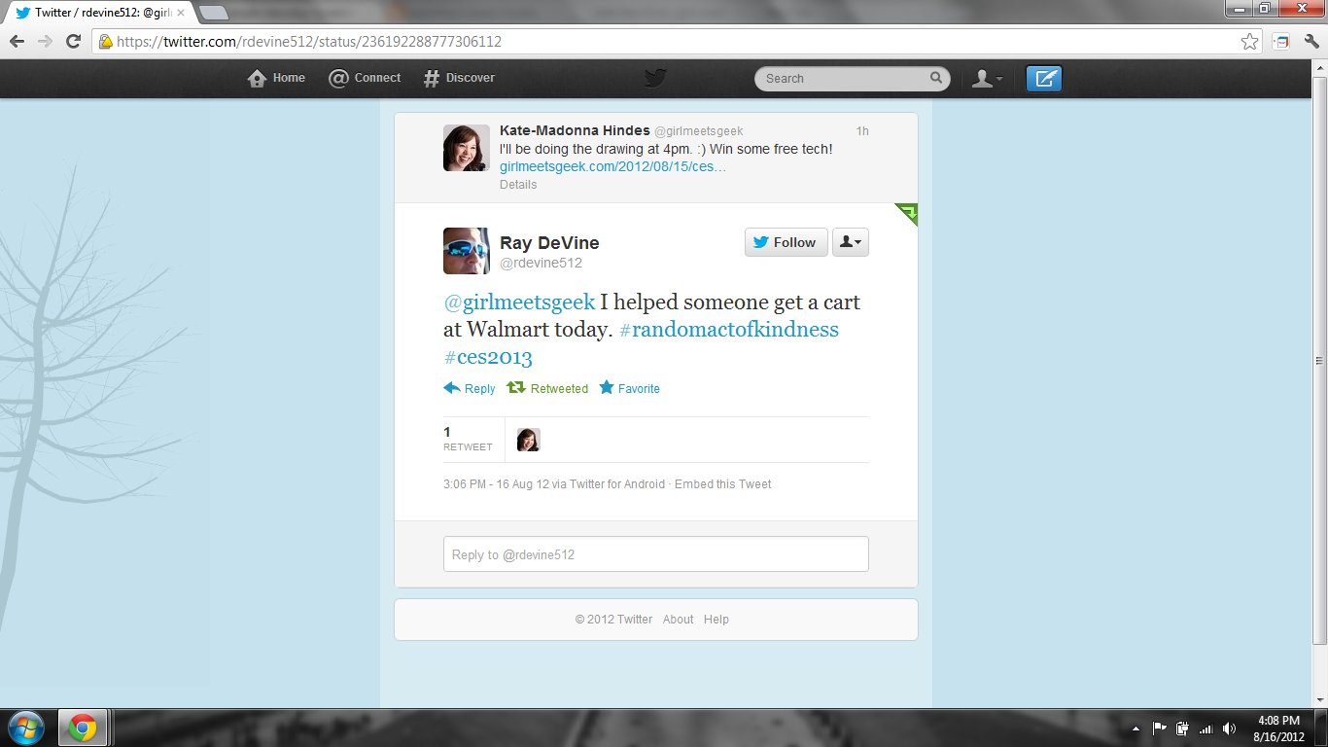
Task: Click the magnifier icon in the search box
Action: [936, 78]
